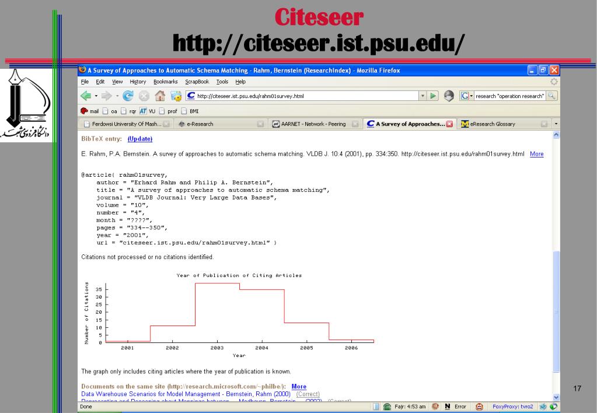Viewport: 597px width, 413px height.
Task: Click the green Back arrow button
Action: point(86,96)
